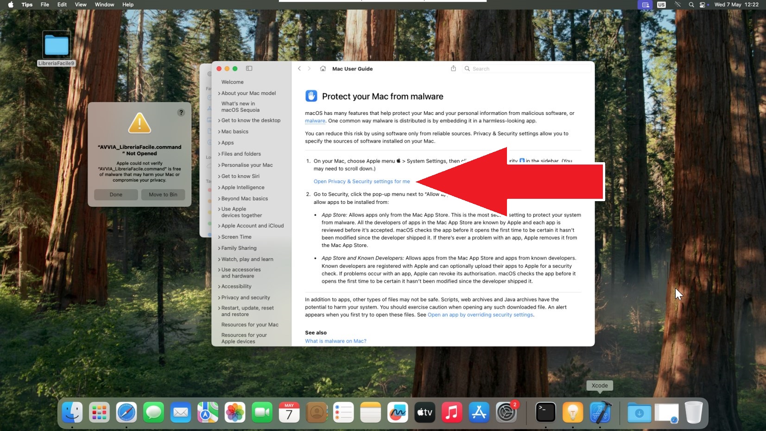Open Xcode from the Dock

coord(600,412)
